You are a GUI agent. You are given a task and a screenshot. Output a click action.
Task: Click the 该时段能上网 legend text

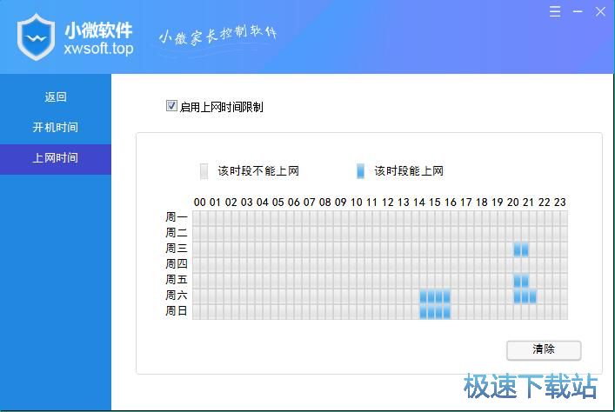[409, 171]
